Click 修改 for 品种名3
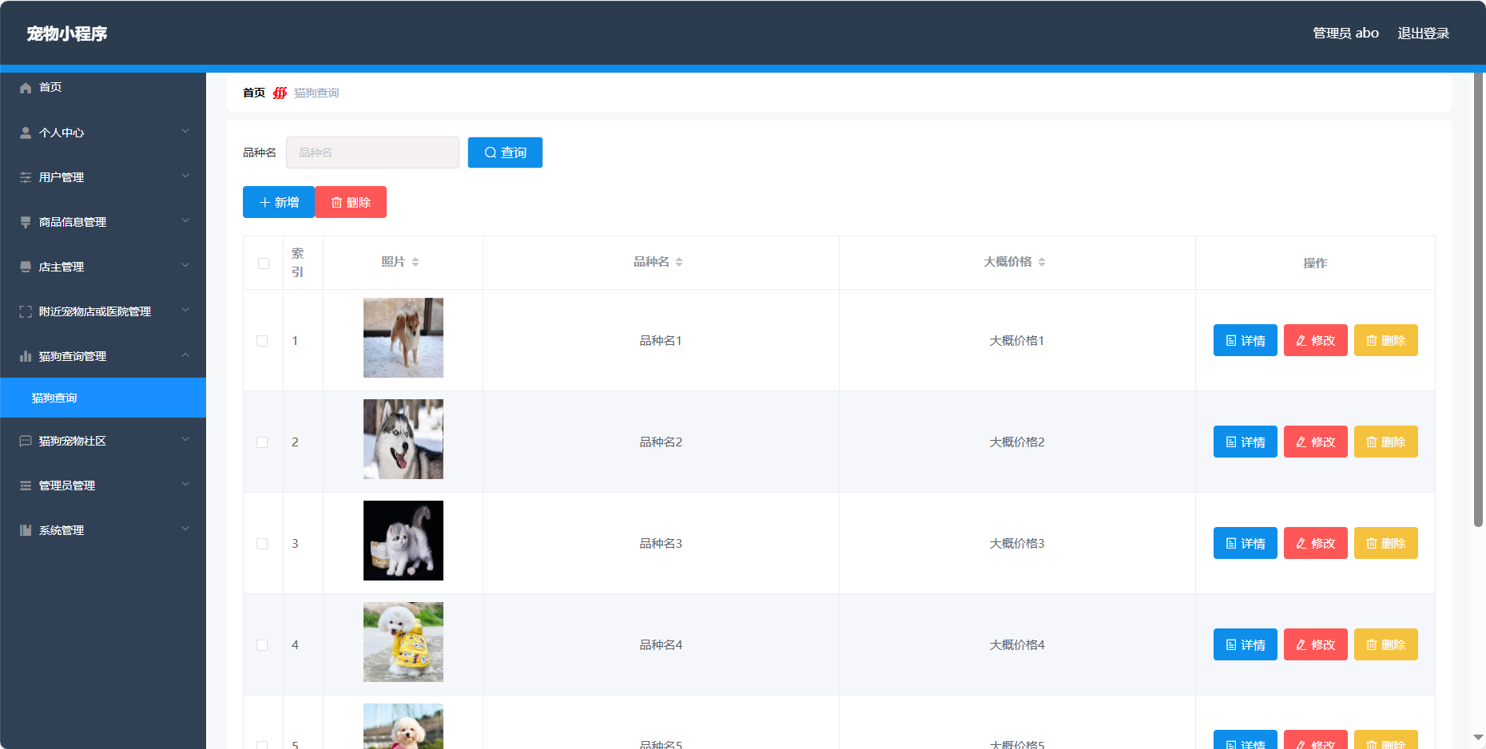Image resolution: width=1486 pixels, height=749 pixels. pyautogui.click(x=1316, y=543)
